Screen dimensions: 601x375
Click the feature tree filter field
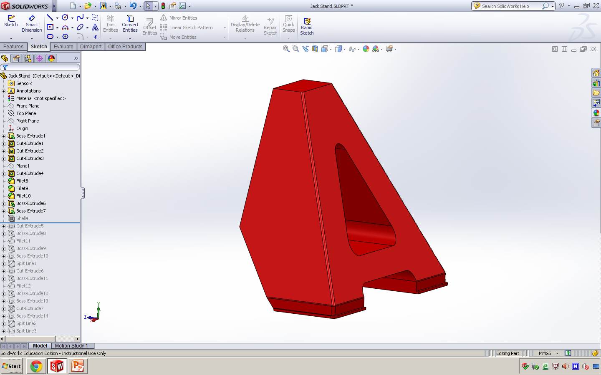(x=40, y=67)
